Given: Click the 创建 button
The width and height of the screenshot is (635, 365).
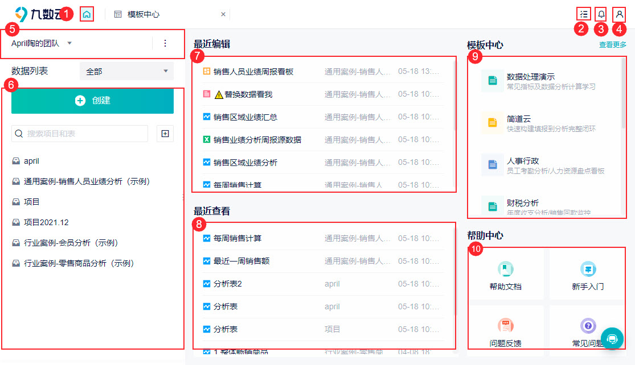Looking at the screenshot, I should pos(92,101).
